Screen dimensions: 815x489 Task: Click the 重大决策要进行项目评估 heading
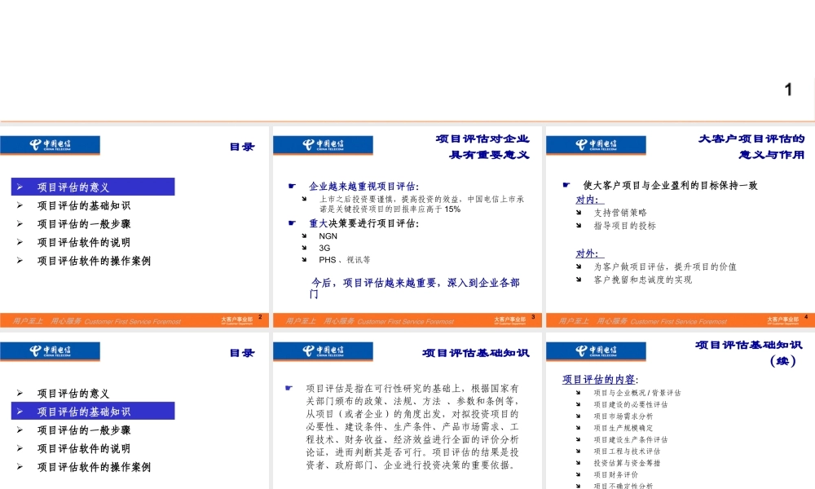point(363,223)
